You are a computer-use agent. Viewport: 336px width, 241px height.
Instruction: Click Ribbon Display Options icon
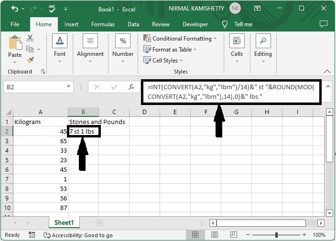tap(257, 8)
